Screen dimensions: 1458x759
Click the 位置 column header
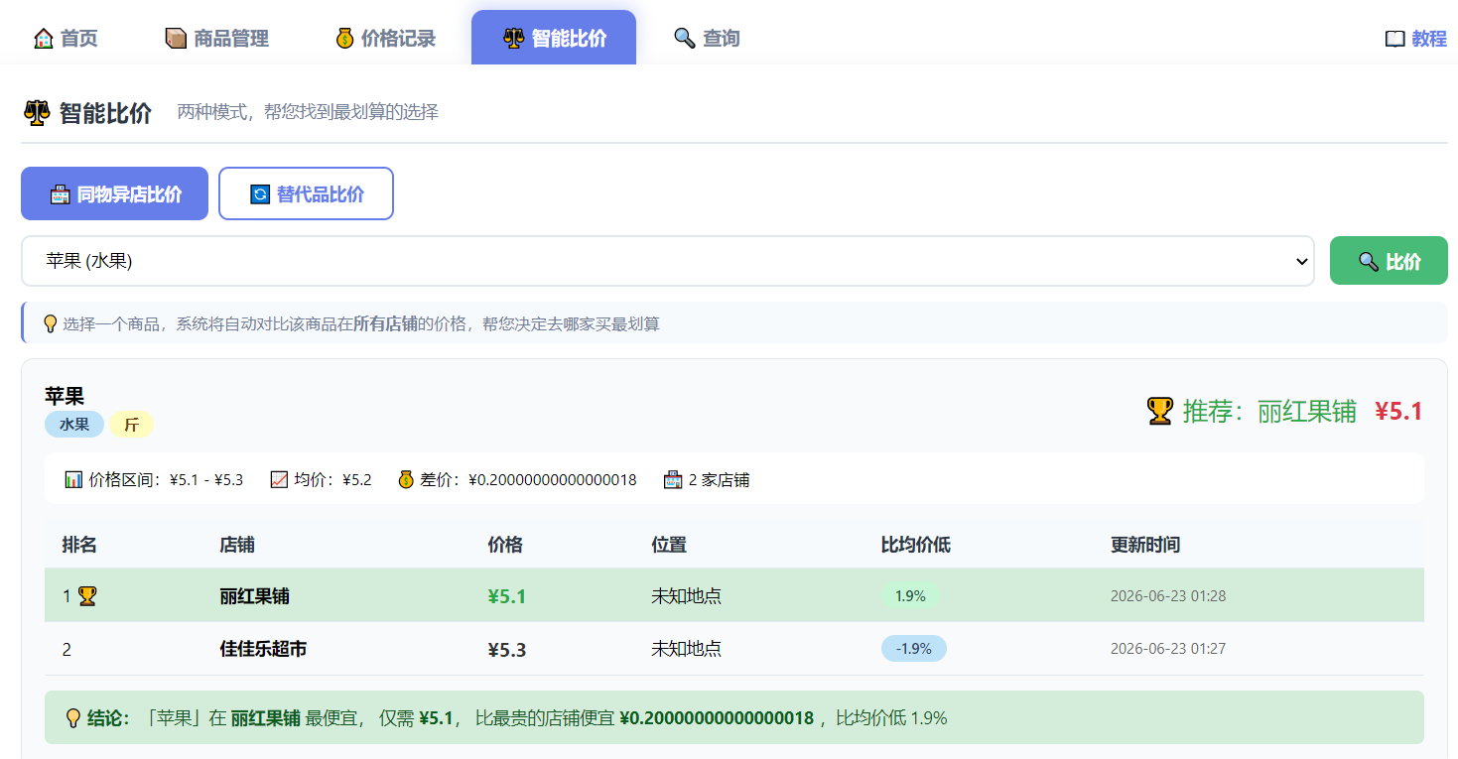click(x=669, y=545)
